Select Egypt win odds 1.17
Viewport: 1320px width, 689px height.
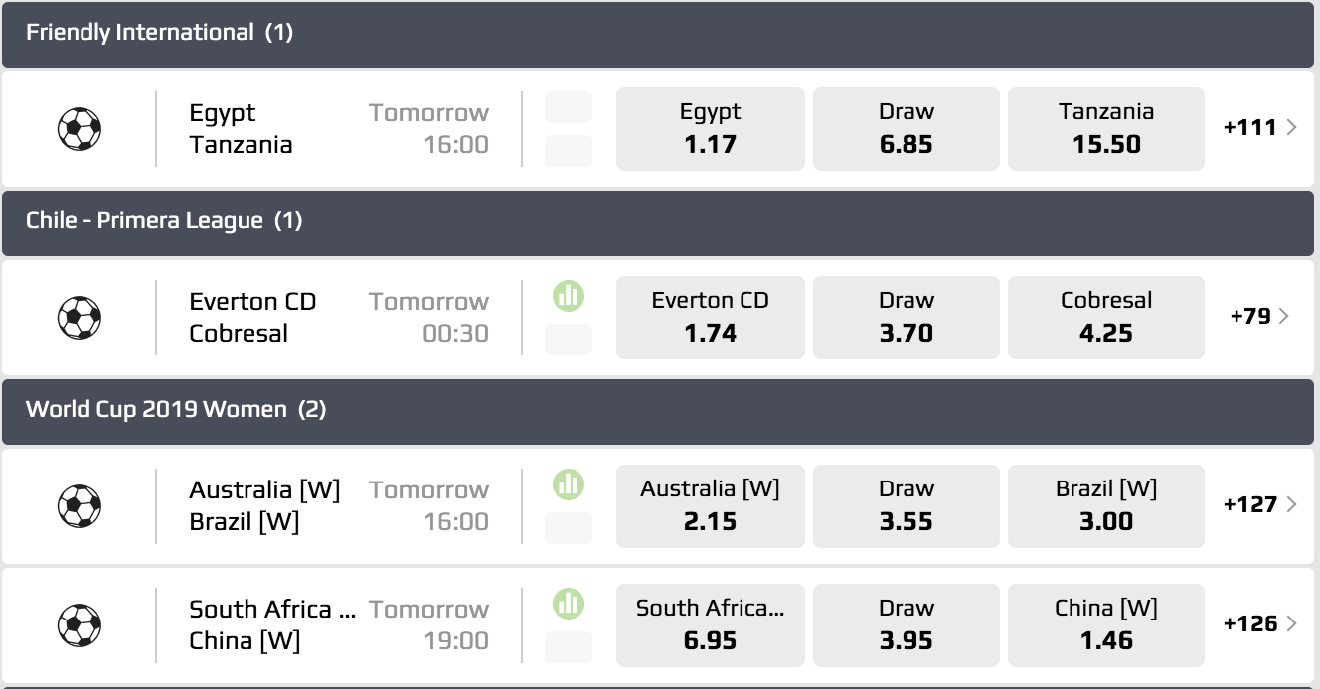pyautogui.click(x=710, y=129)
